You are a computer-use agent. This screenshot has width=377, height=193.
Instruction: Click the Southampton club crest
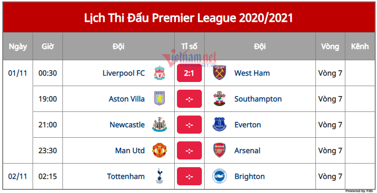220,99
